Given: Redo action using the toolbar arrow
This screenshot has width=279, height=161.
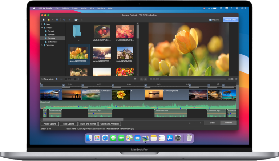Looking at the screenshot, I should click(x=70, y=20).
